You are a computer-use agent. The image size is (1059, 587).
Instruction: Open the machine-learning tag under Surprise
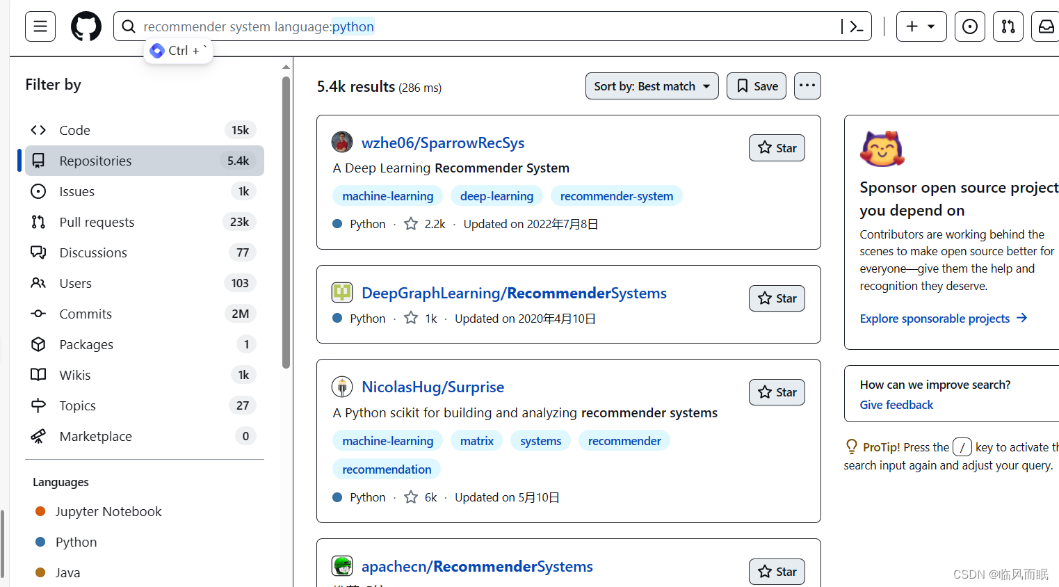coord(388,441)
